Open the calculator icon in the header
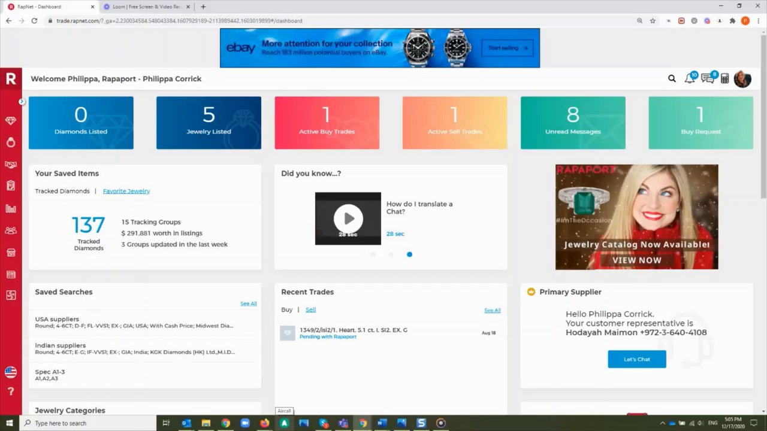 tap(724, 78)
